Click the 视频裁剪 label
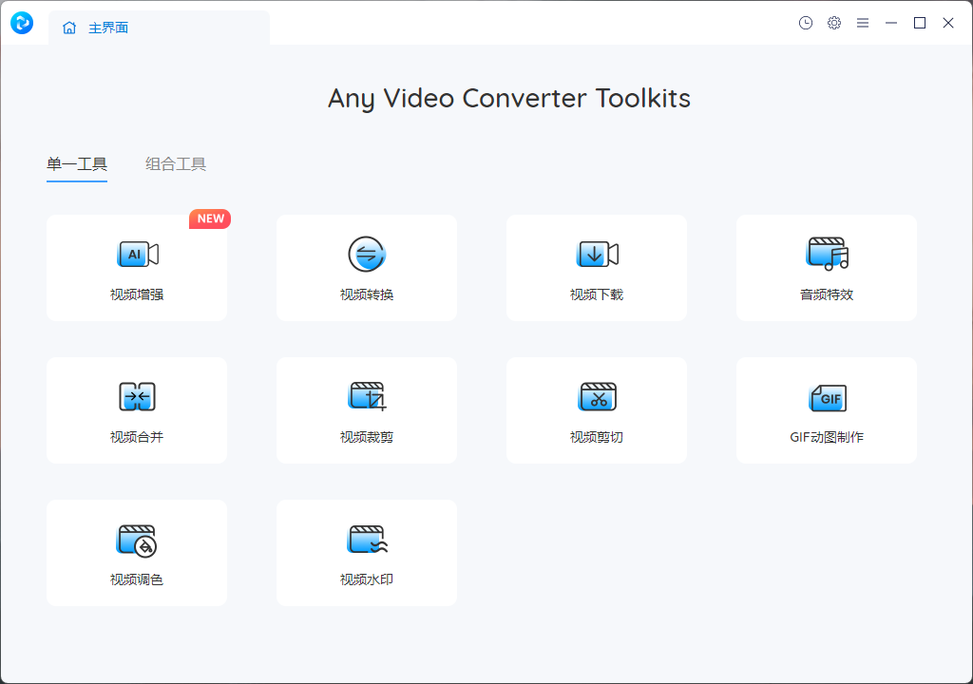The height and width of the screenshot is (684, 973). pos(367,437)
